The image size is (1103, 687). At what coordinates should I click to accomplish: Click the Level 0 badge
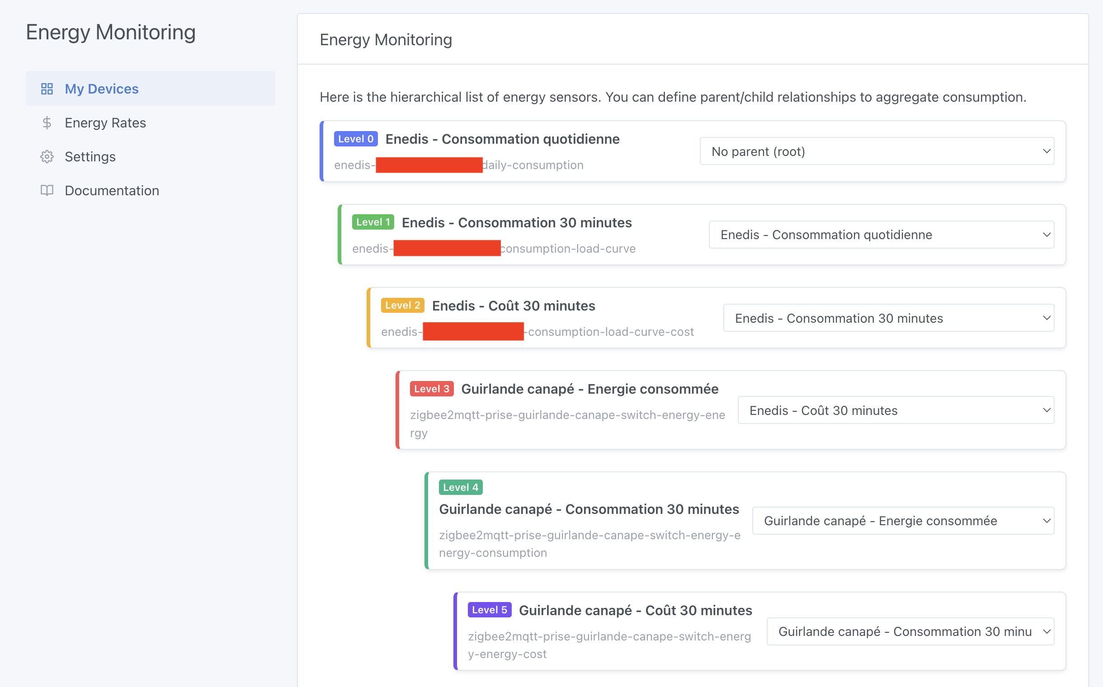(356, 139)
